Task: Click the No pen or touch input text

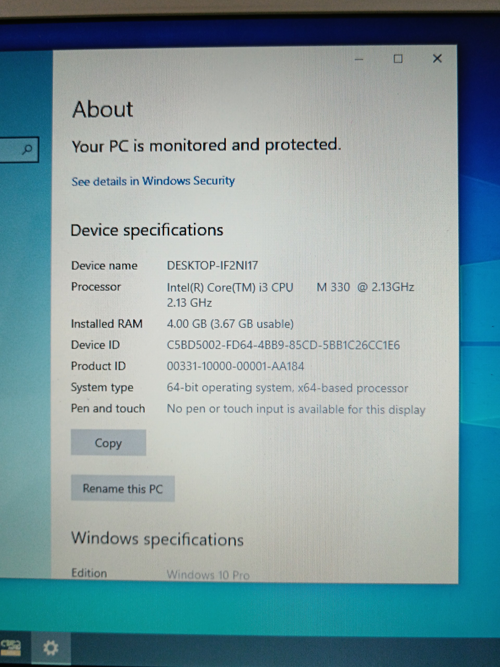Action: tap(296, 409)
